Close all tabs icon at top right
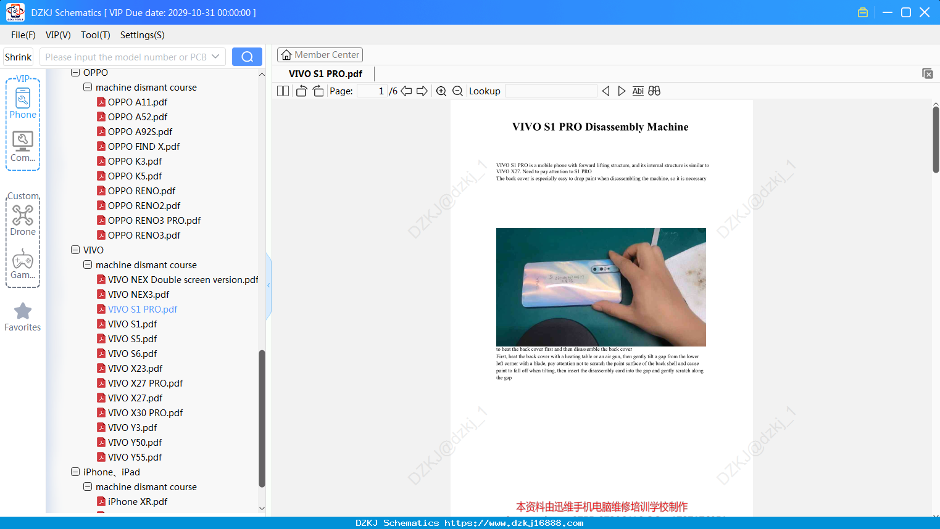Viewport: 940px width, 529px height. coord(928,73)
